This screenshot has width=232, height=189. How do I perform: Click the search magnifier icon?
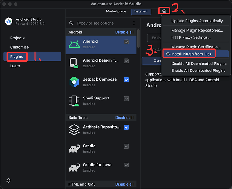pyautogui.click(x=71, y=23)
